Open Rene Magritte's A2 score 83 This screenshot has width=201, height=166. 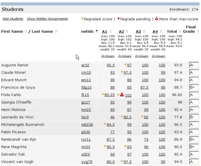pyautogui.click(x=129, y=147)
